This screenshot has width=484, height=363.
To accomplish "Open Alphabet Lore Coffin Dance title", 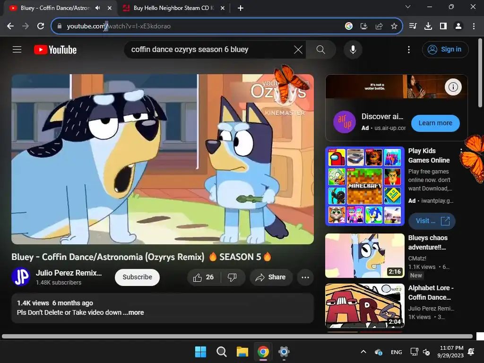I will 431,292.
